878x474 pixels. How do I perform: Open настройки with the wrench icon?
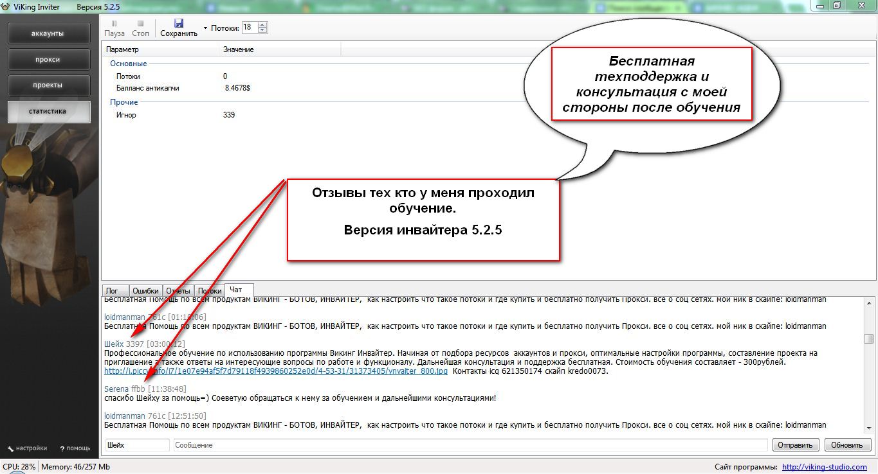pos(10,448)
